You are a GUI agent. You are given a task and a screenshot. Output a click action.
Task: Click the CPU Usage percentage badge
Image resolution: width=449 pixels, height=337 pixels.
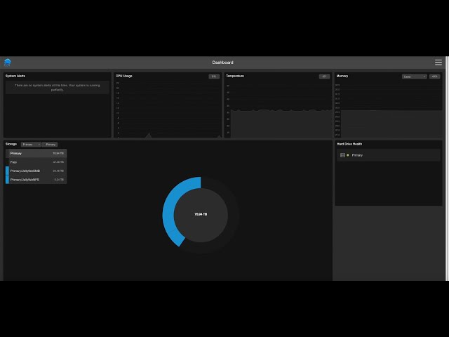214,77
